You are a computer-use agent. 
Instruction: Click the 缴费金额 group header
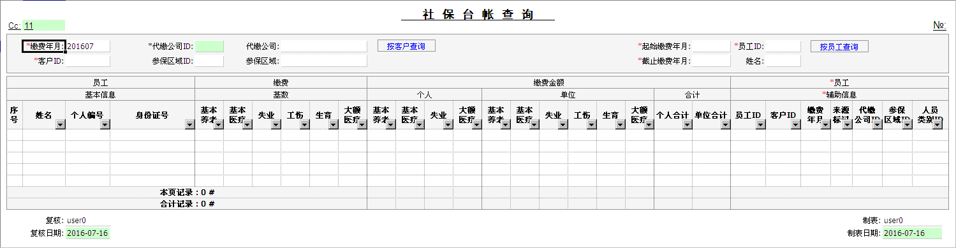point(548,82)
